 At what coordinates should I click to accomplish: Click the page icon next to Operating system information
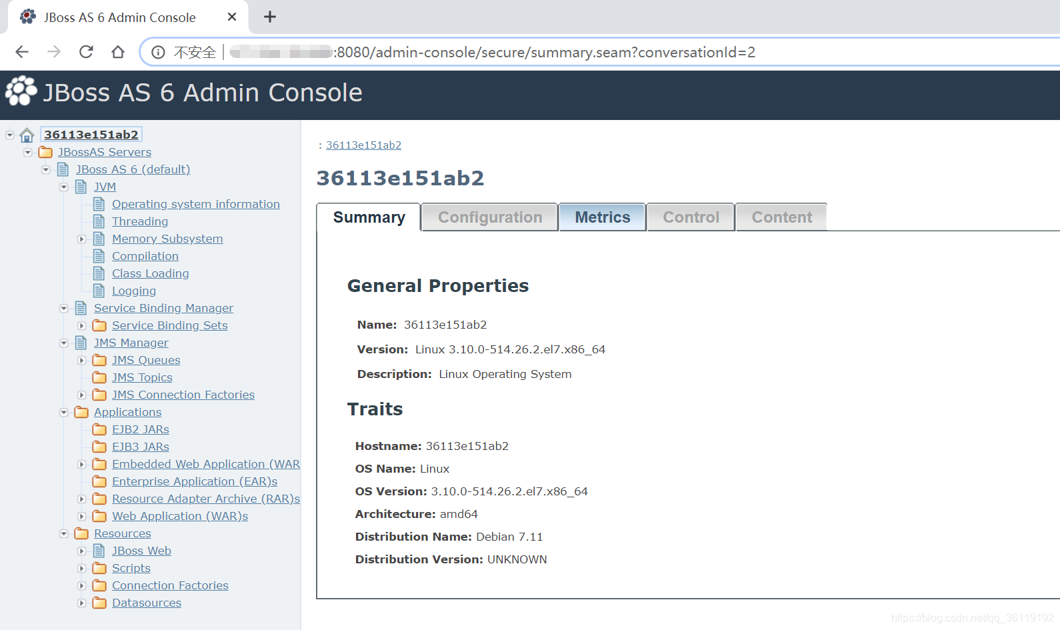[x=99, y=204]
